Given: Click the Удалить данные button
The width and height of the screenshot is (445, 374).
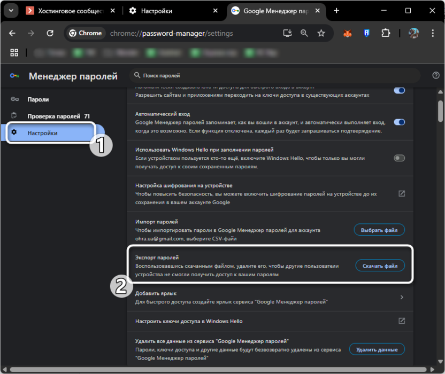Looking at the screenshot, I should tap(377, 349).
